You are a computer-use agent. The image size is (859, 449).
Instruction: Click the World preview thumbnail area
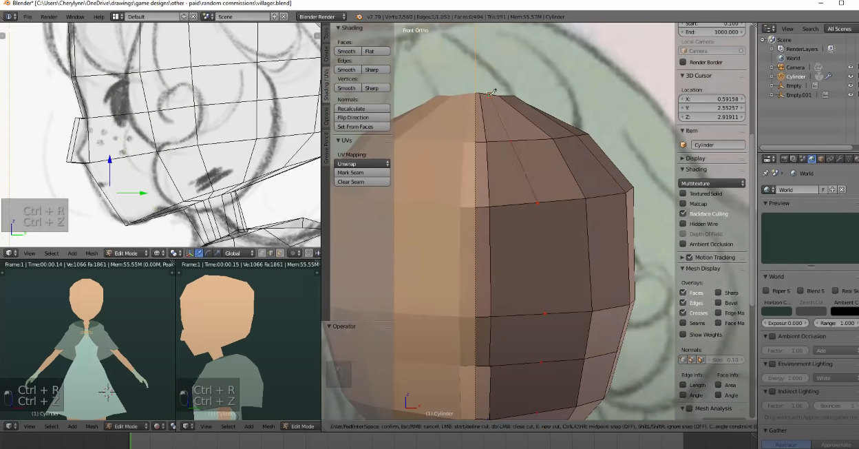(809, 238)
